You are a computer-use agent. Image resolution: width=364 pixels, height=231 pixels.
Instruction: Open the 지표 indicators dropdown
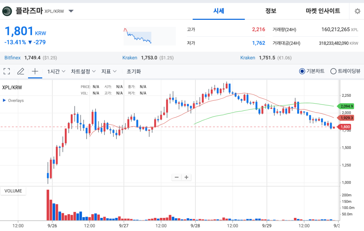(x=109, y=71)
